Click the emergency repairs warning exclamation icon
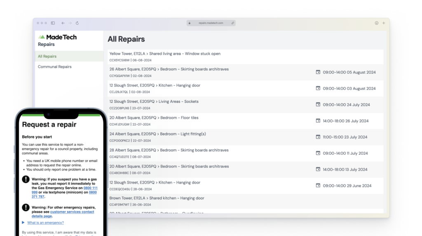Screen dimensions: 422x236 coord(26,208)
